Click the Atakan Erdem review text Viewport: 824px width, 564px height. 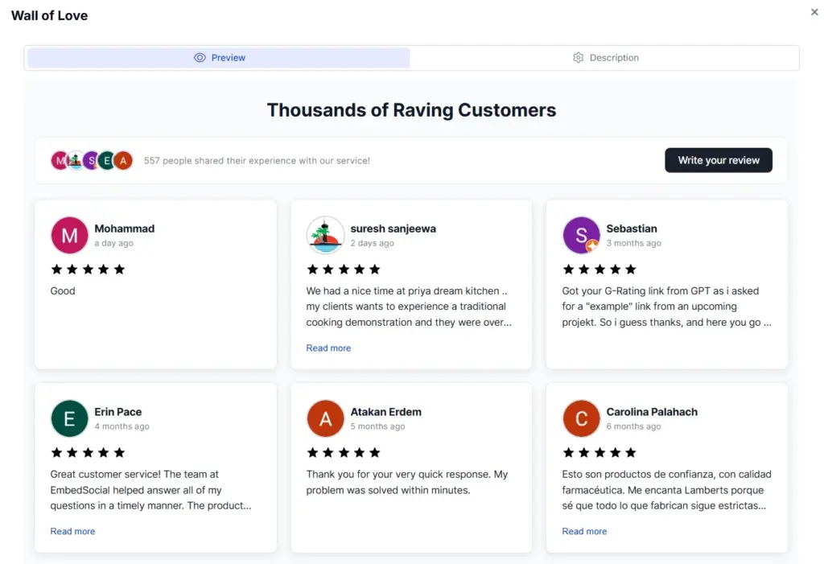406,482
